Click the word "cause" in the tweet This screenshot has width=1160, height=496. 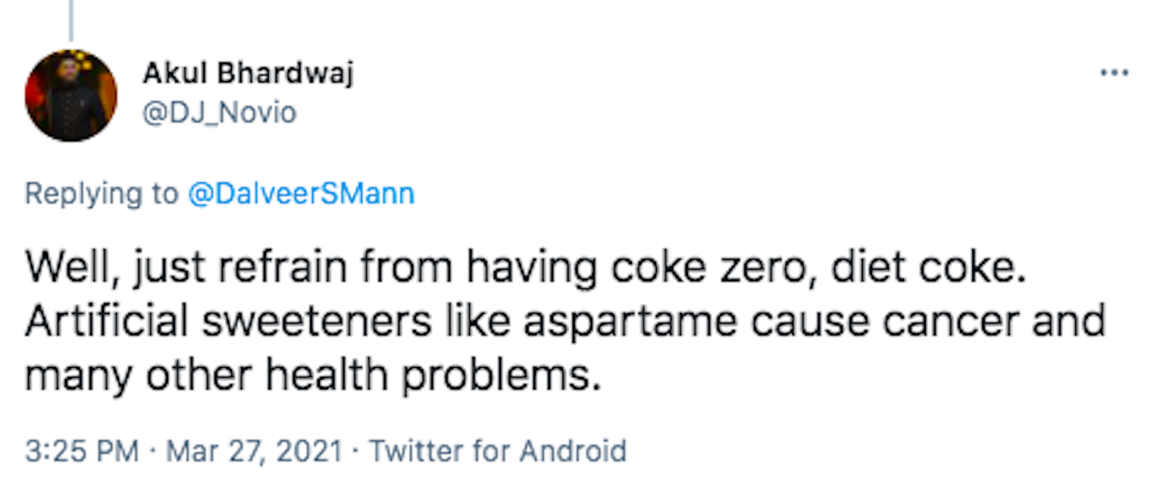pos(809,321)
